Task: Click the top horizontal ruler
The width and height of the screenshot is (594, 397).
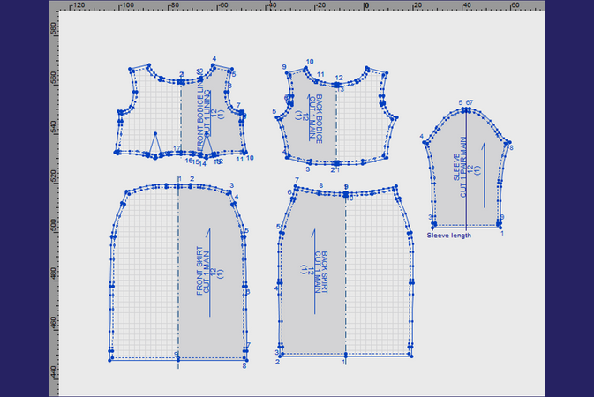Action: click(x=300, y=5)
